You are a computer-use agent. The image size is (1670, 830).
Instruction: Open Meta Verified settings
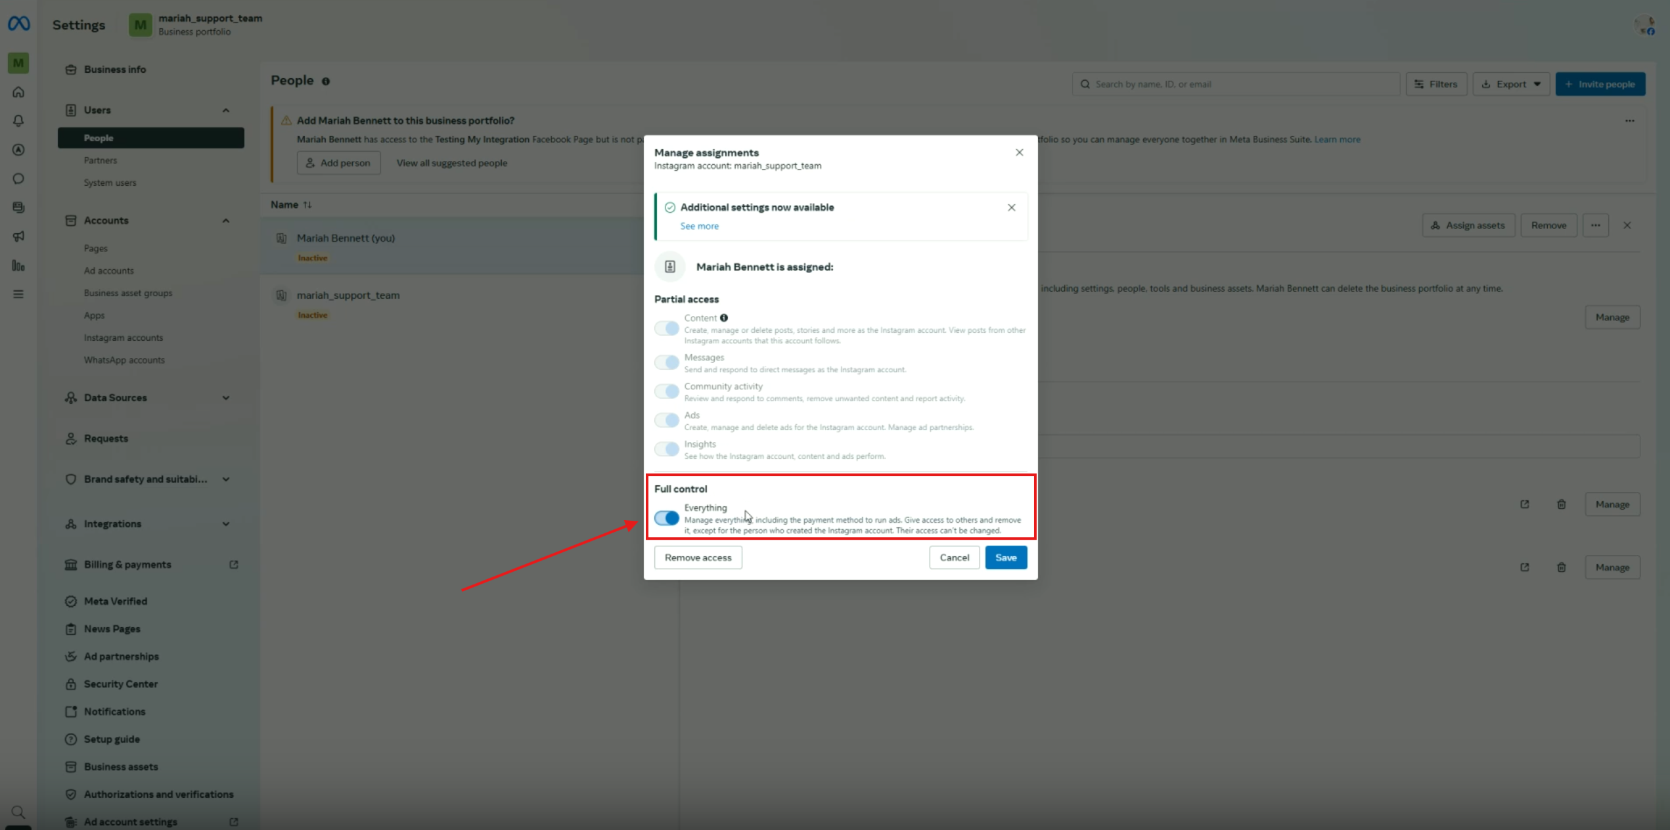point(116,601)
